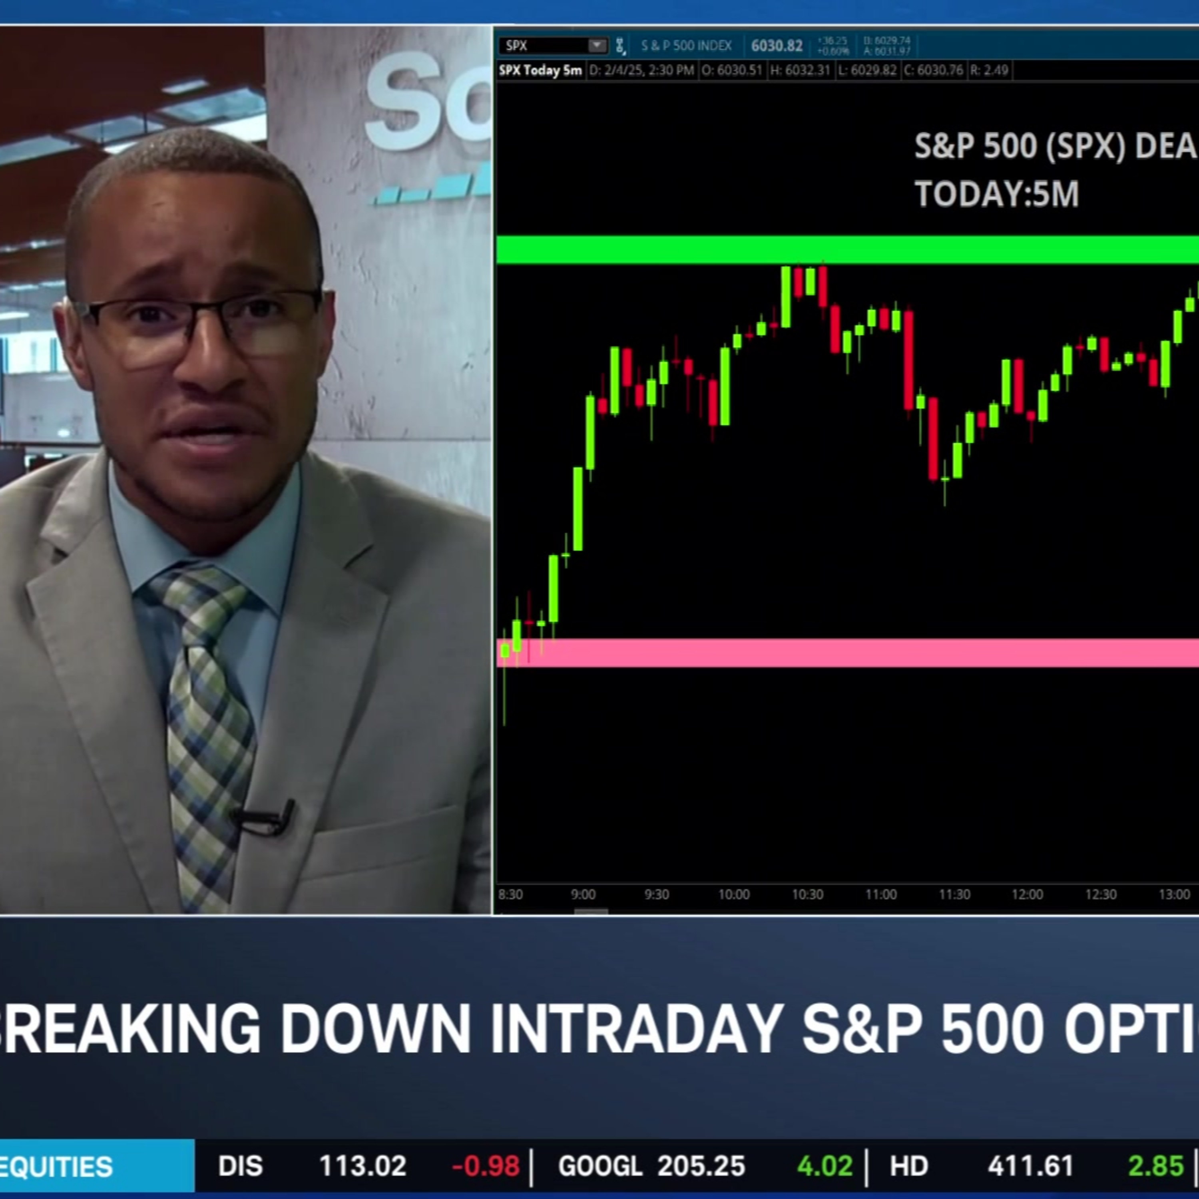The width and height of the screenshot is (1199, 1199).
Task: Click the 'TODAY:5M' chart annotation
Action: tap(997, 194)
